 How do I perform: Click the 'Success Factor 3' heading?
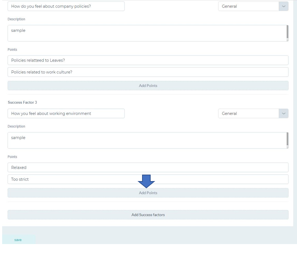click(x=22, y=102)
